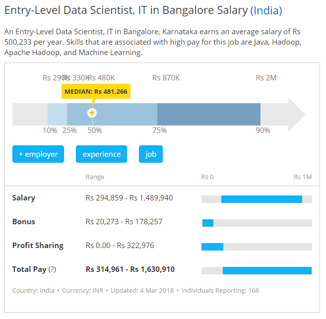Click the Rs 2M percentile label

pyautogui.click(x=266, y=78)
